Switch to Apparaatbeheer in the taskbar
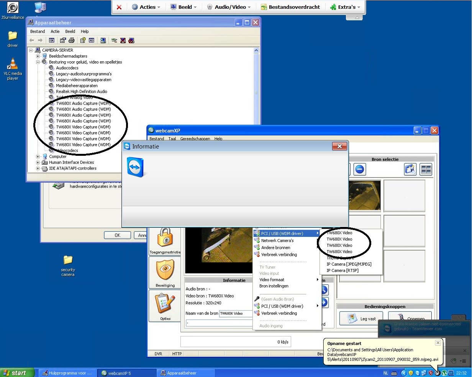The height and width of the screenshot is (377, 472). pyautogui.click(x=185, y=373)
